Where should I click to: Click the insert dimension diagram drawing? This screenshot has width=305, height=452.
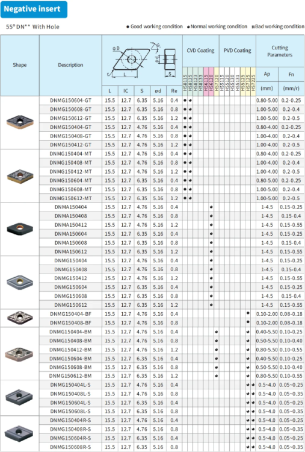tap(142, 60)
